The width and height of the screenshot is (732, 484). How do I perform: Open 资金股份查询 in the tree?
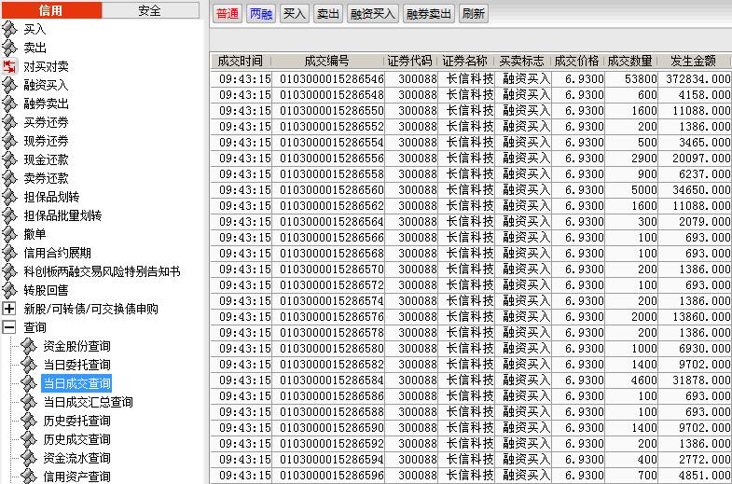tap(77, 346)
